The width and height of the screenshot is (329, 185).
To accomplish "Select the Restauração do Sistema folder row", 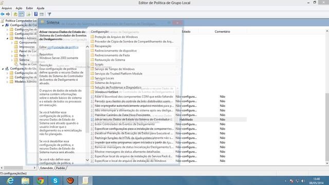I will 109,60.
